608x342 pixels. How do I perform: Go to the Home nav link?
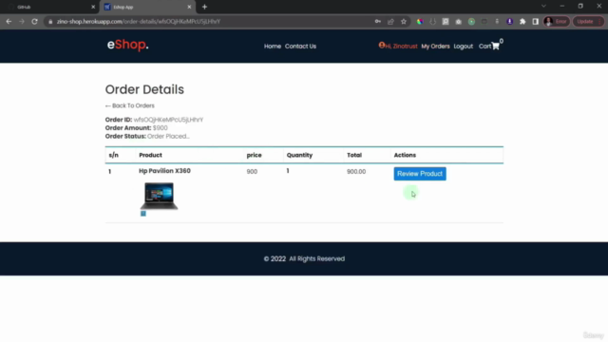(273, 47)
